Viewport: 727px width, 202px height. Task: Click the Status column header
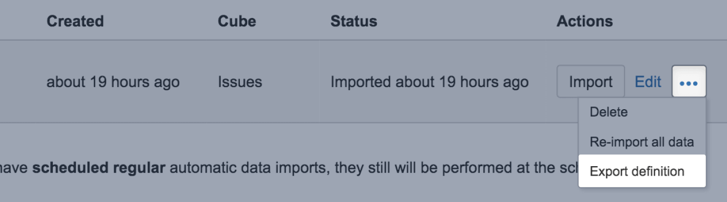(353, 22)
